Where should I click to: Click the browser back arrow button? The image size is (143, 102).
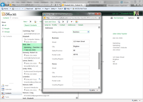pyautogui.click(x=3, y=5)
